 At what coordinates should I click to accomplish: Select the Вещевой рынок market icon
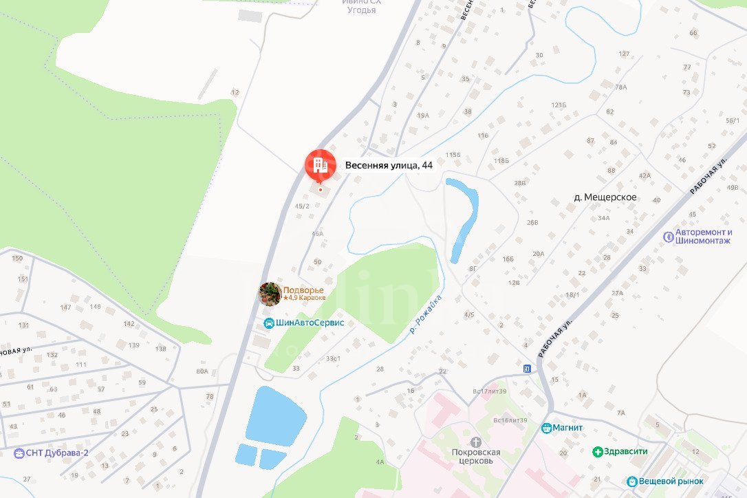click(x=632, y=481)
